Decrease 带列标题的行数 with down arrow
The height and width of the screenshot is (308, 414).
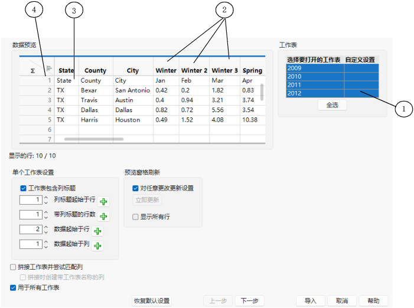tap(46, 217)
